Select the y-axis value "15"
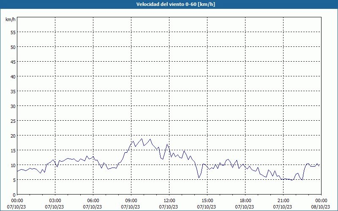Image resolution: width=338 pixels, height=211 pixels. pyautogui.click(x=13, y=151)
